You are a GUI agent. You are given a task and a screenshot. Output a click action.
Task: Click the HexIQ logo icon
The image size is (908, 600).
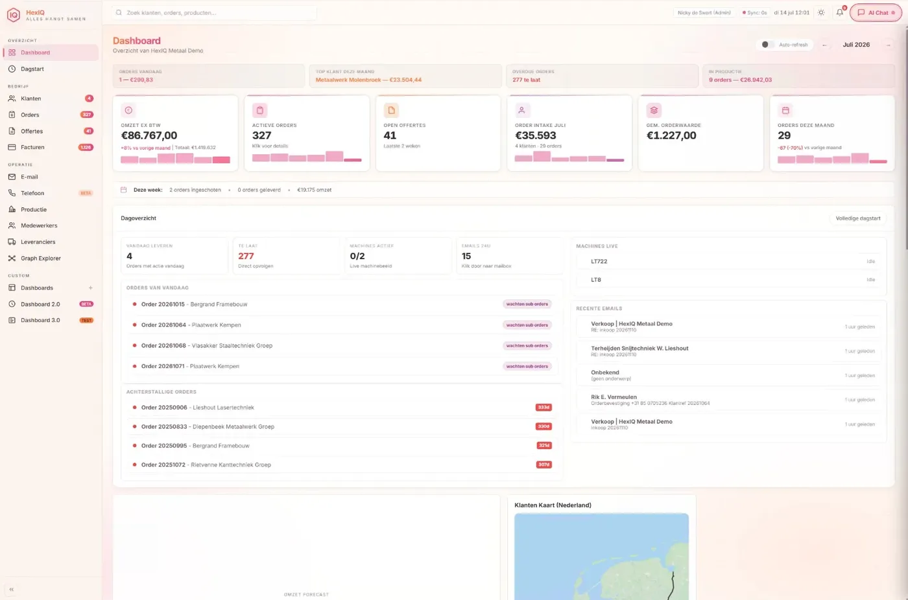14,15
